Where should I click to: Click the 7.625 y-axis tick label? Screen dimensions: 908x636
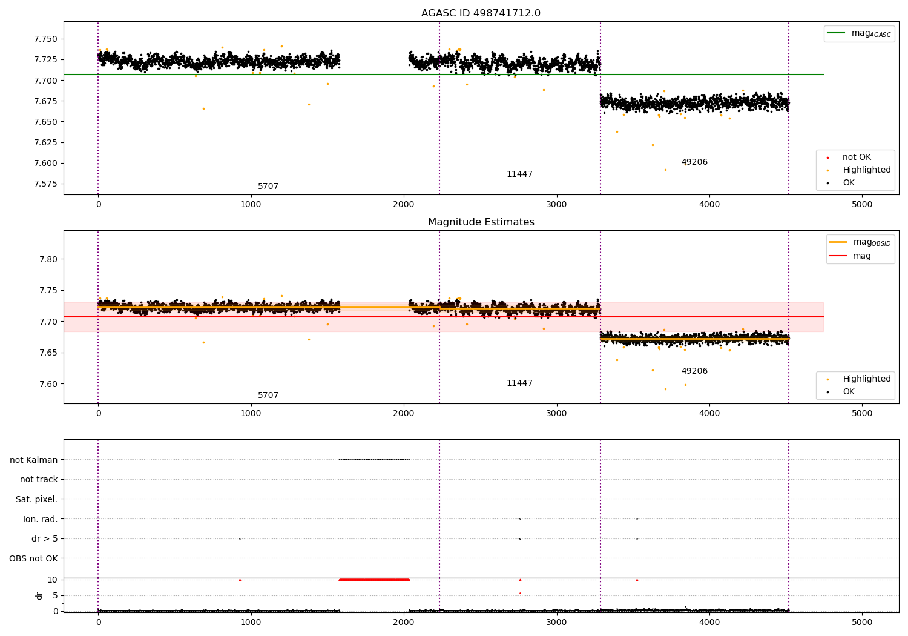45,142
